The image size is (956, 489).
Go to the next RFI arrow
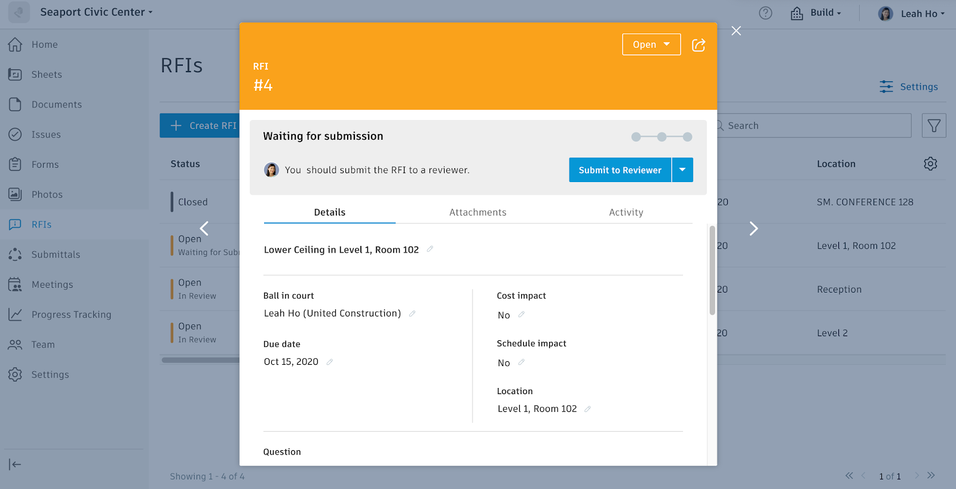pos(753,228)
